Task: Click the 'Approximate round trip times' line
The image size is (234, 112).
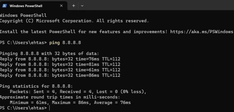Action: pos(60,97)
